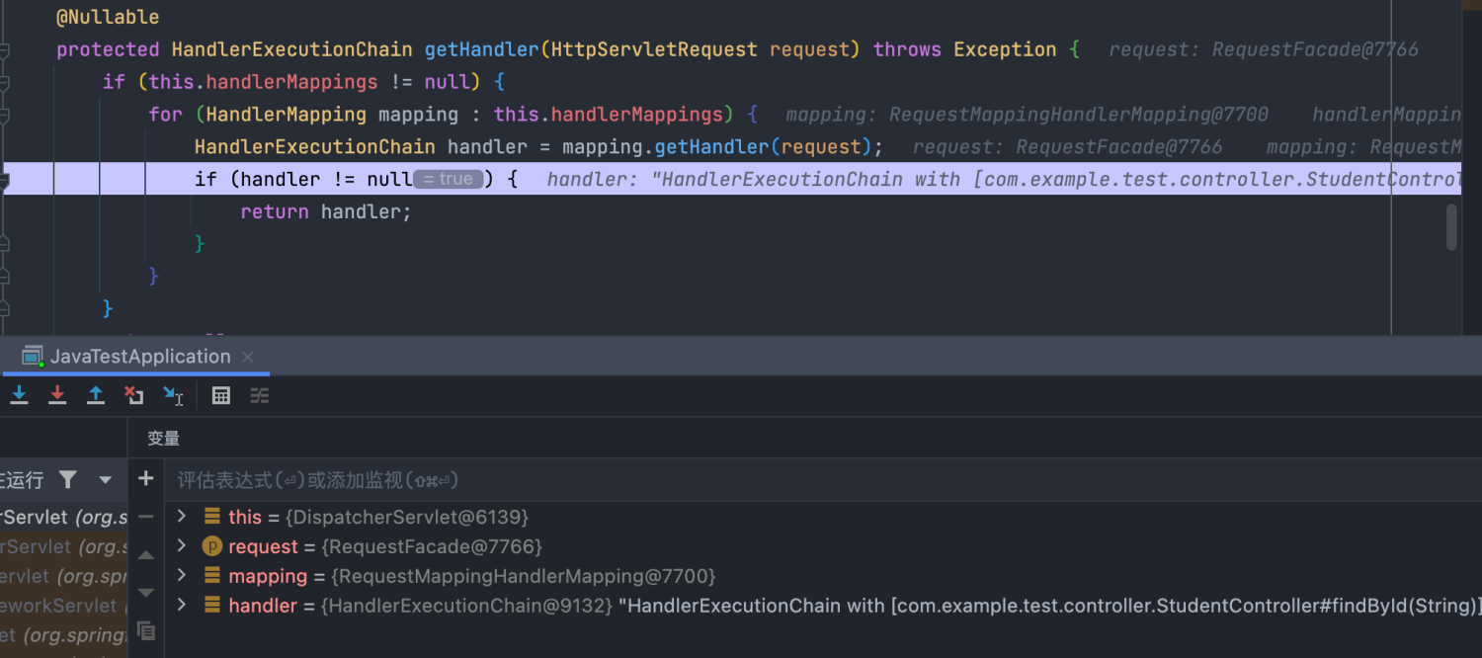Select the 'this = {DispatcherServlet@6139}' row
Image resolution: width=1482 pixels, height=658 pixels.
point(823,517)
